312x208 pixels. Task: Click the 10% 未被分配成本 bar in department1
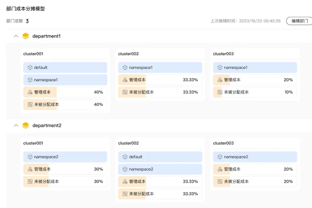pyautogui.click(x=255, y=92)
